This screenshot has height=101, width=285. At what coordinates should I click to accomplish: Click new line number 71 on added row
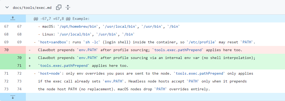[x=19, y=66]
